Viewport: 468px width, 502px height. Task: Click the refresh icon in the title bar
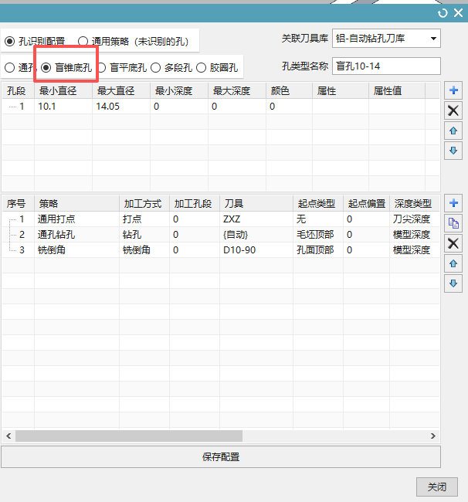click(x=443, y=13)
